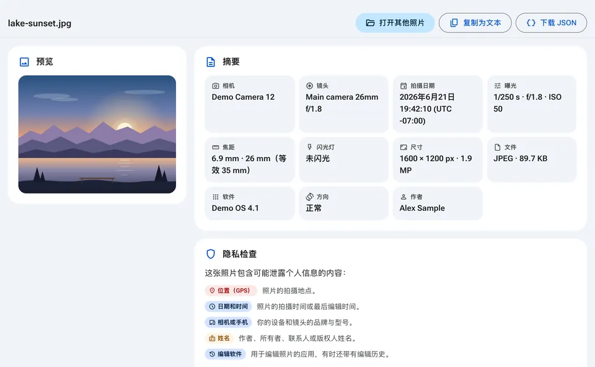595x367 pixels.
Task: Select the Demo Camera 12 value
Action: pos(243,97)
